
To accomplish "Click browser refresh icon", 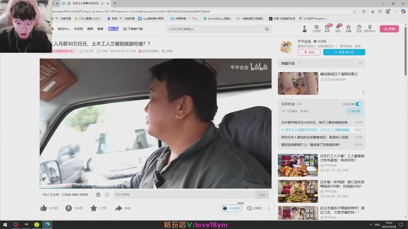I will 364,11.
